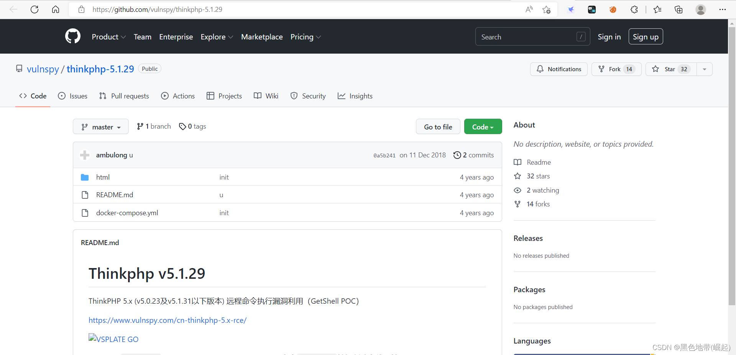This screenshot has width=736, height=355.
Task: Click the site information padlock in address bar
Action: click(x=81, y=9)
